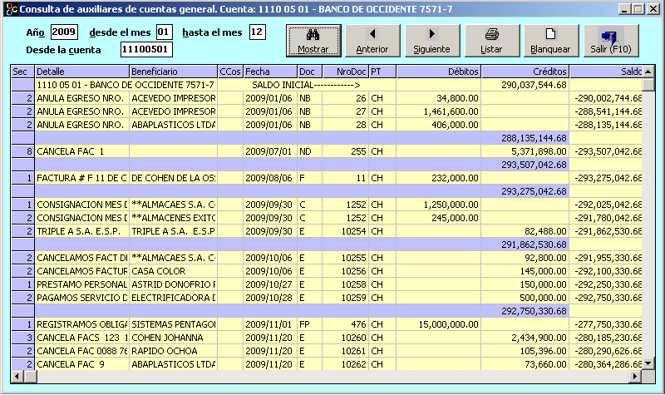Click the Créditos column header
665x395 pixels.
525,72
